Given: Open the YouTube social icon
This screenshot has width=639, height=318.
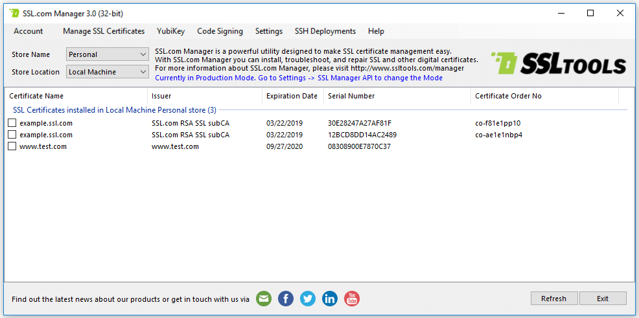Looking at the screenshot, I should (352, 299).
